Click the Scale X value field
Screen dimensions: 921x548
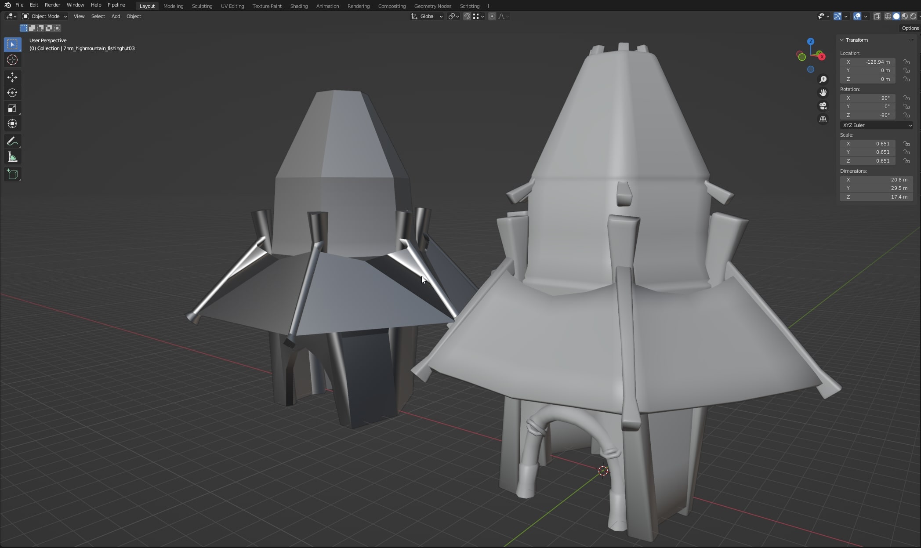tap(867, 144)
